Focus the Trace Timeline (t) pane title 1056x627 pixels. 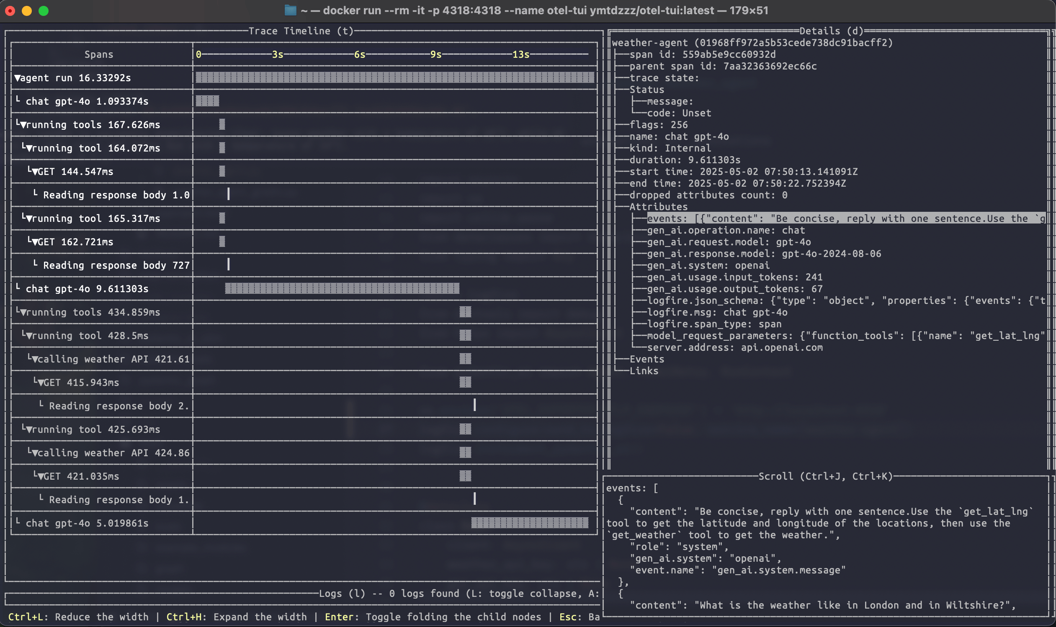(301, 31)
